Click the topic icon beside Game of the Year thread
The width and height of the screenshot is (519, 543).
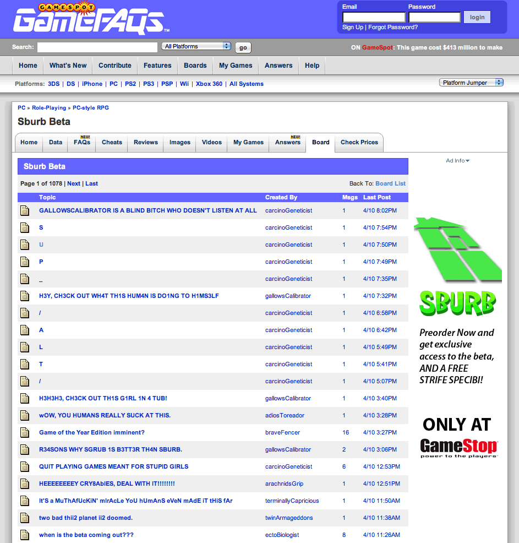[x=25, y=432]
